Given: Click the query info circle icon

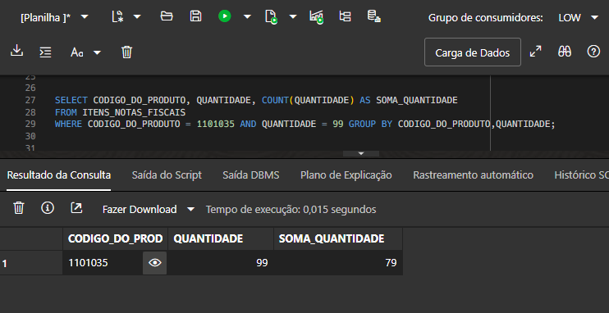Looking at the screenshot, I should pyautogui.click(x=48, y=208).
